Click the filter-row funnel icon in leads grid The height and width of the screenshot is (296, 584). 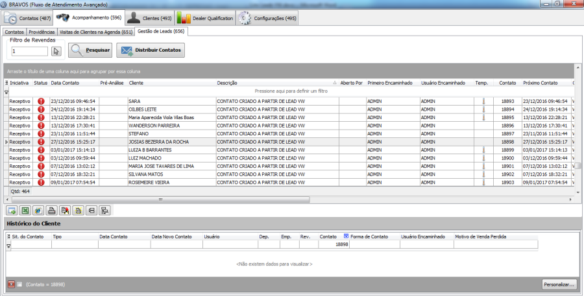(x=6, y=91)
